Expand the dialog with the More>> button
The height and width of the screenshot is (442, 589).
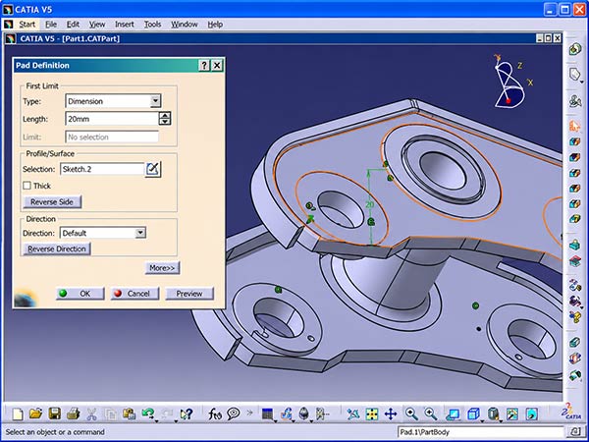click(x=162, y=268)
